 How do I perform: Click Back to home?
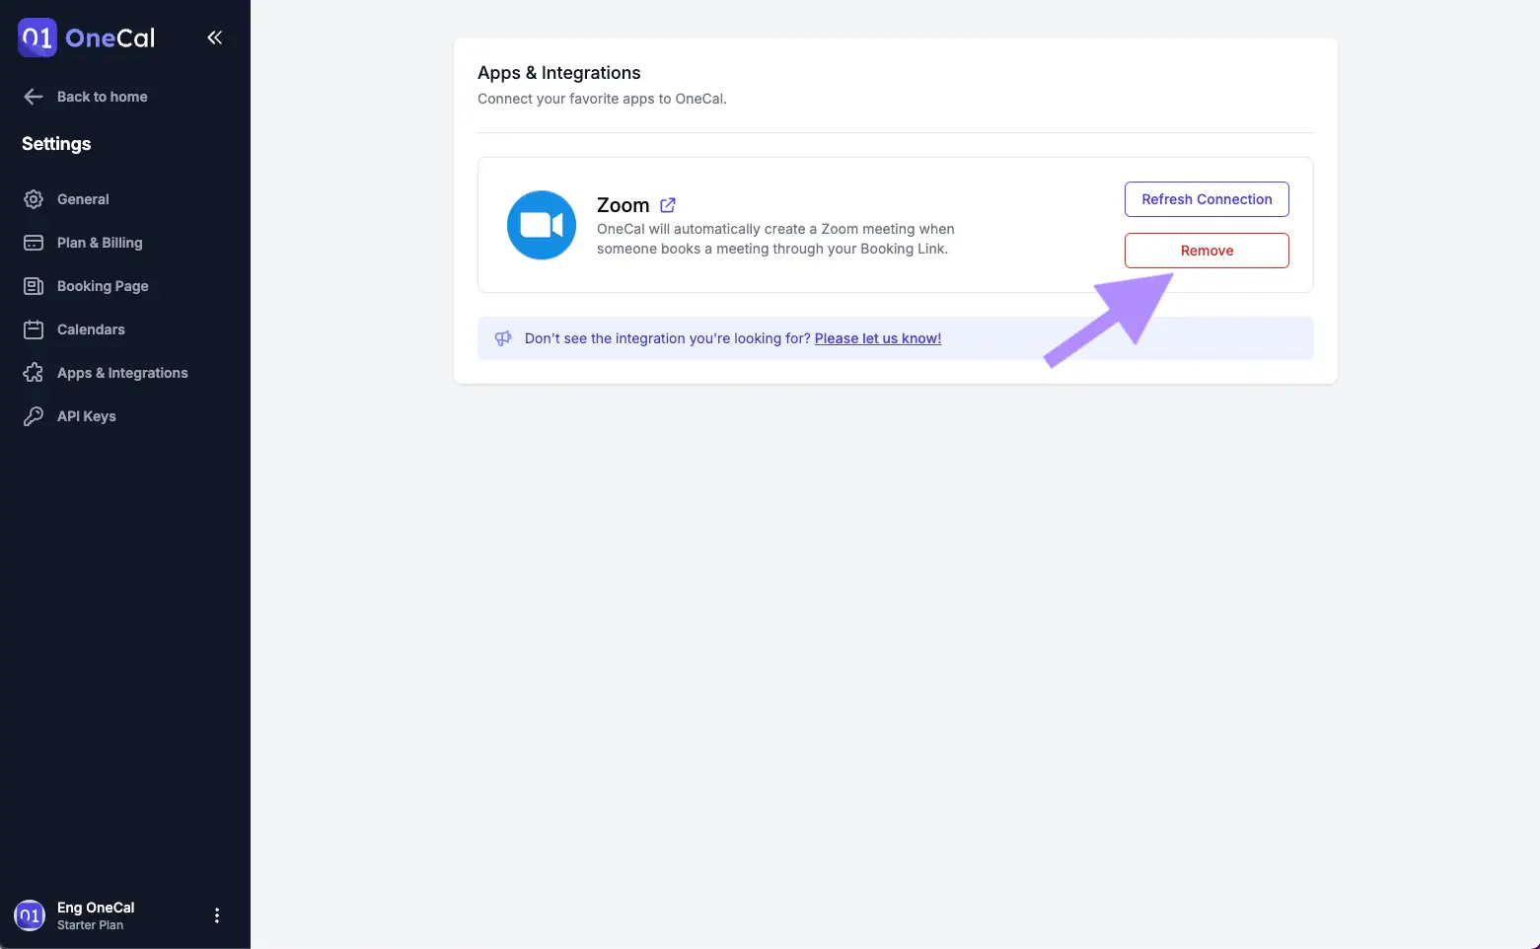[102, 97]
